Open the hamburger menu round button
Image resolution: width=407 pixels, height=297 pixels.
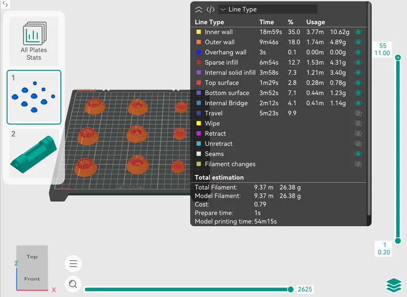click(x=73, y=264)
